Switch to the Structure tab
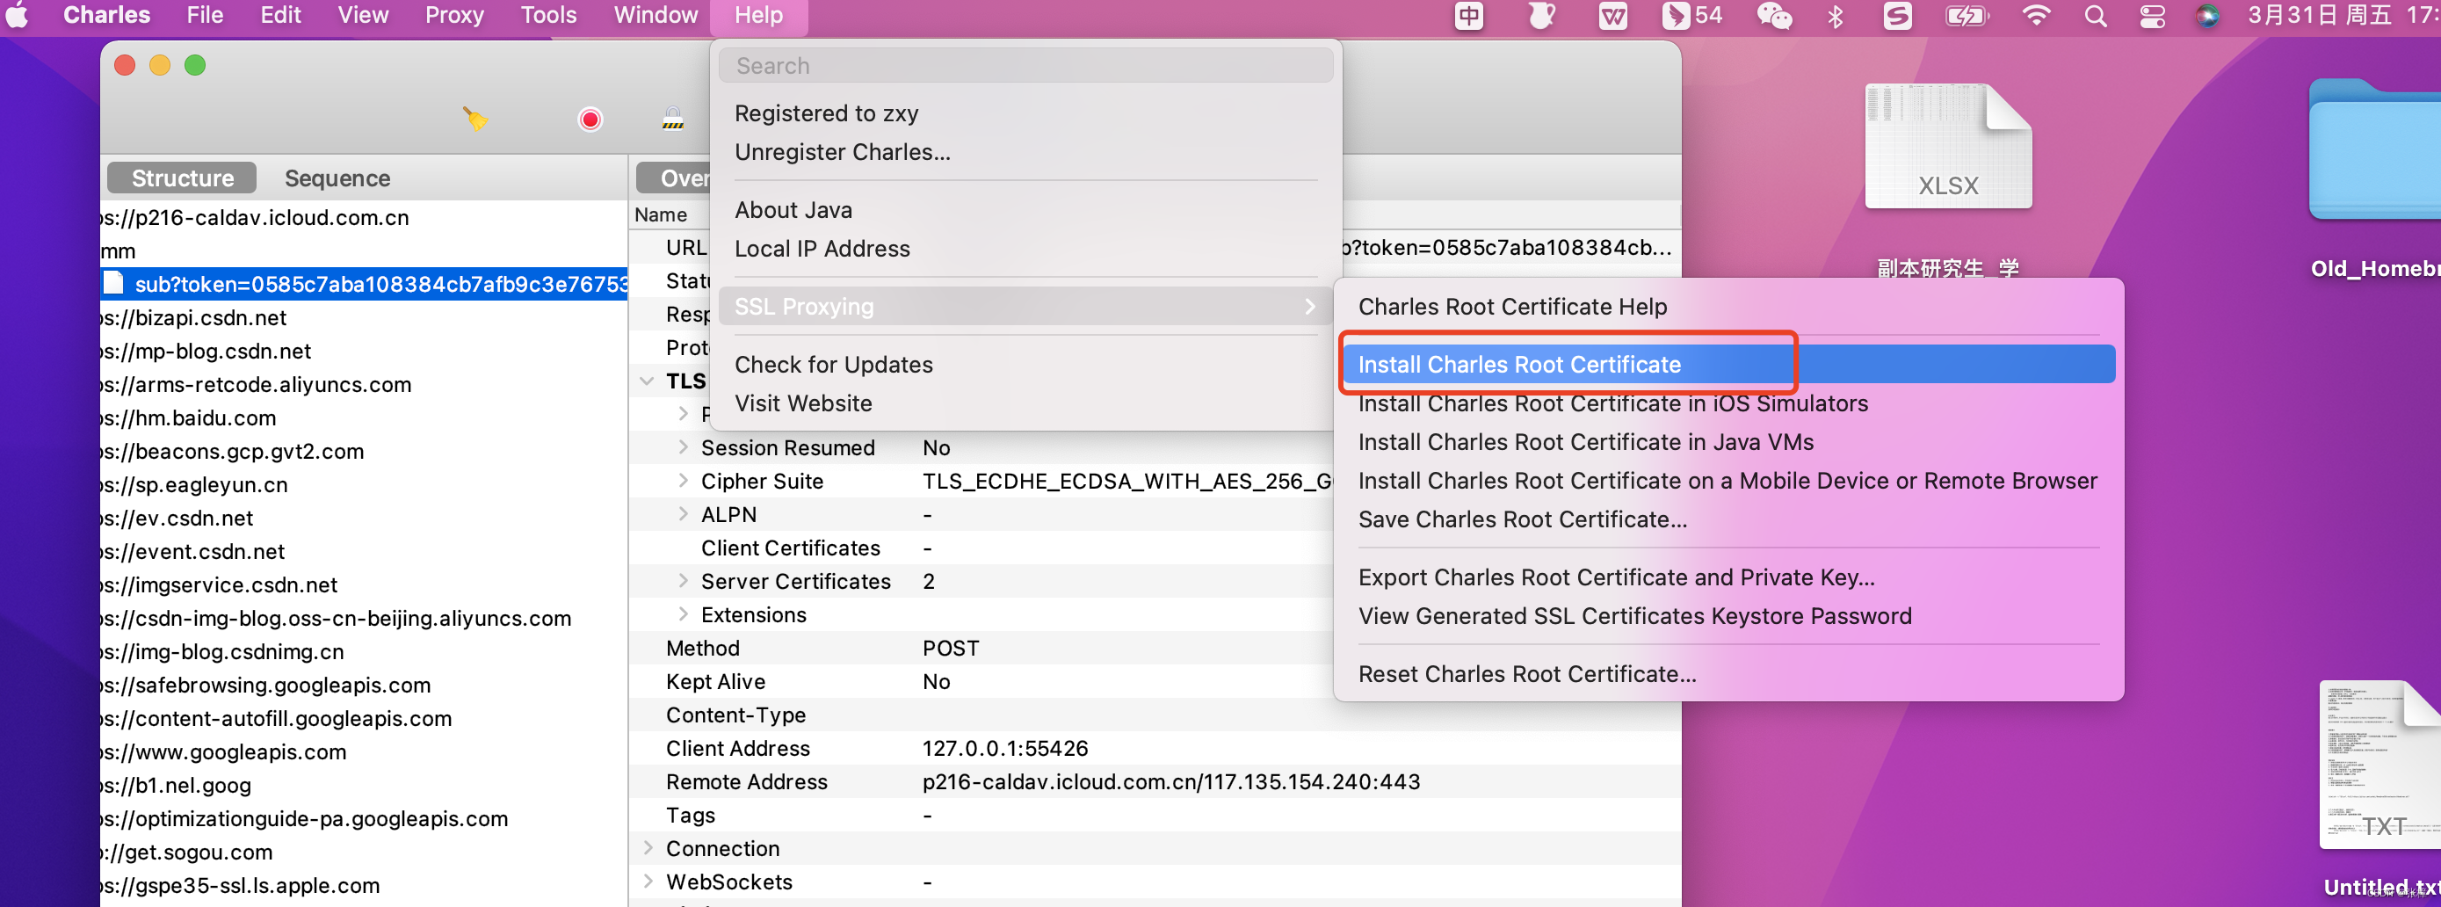The image size is (2441, 907). [182, 178]
